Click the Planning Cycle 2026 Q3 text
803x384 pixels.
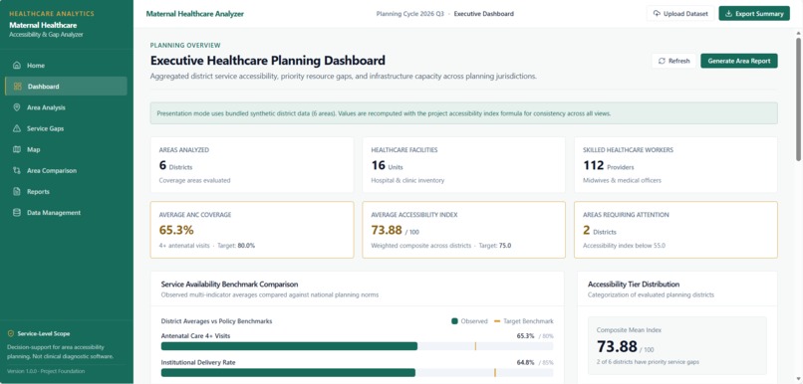[409, 14]
